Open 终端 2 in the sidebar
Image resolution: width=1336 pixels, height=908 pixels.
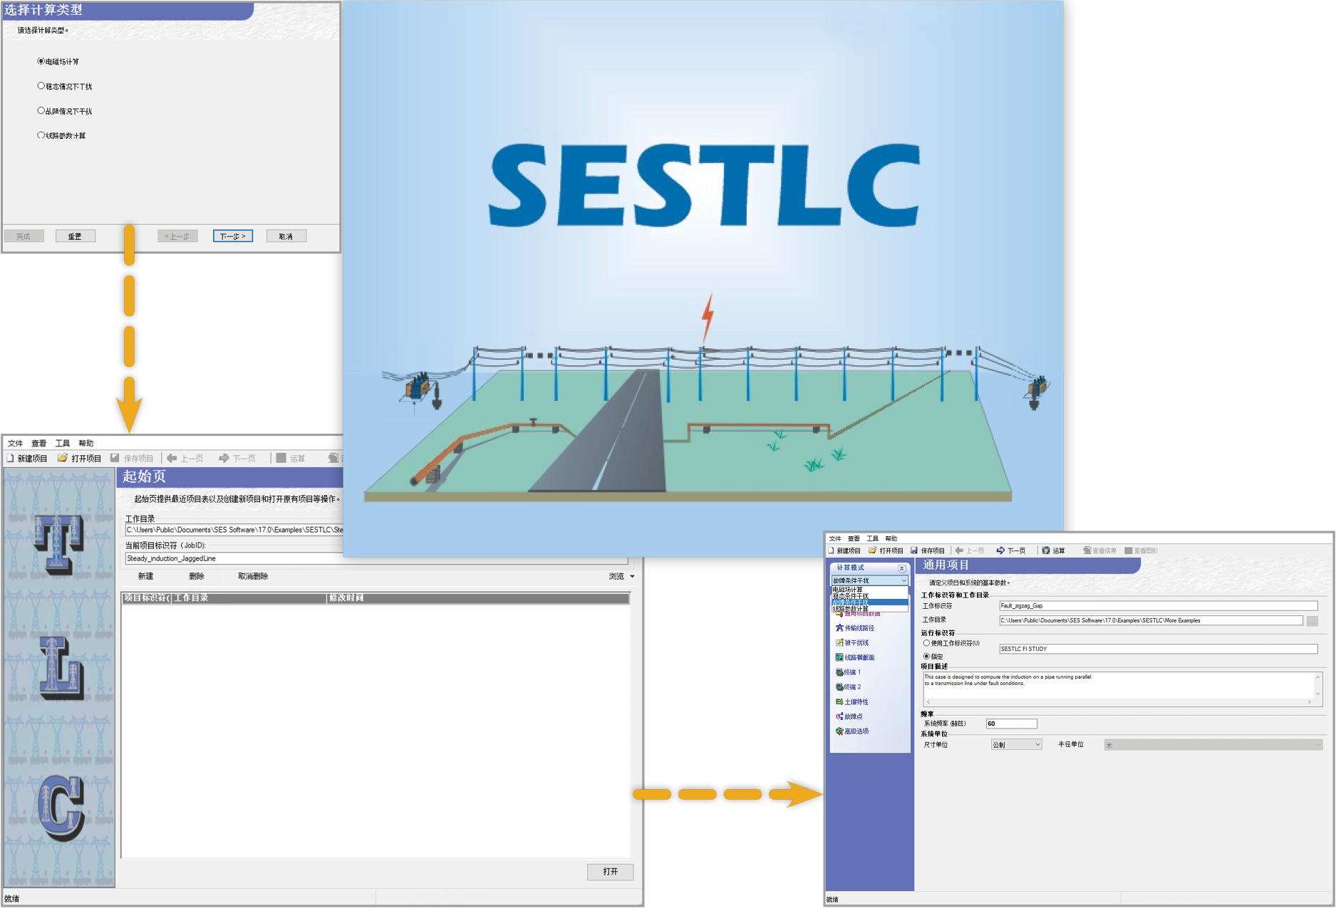849,687
